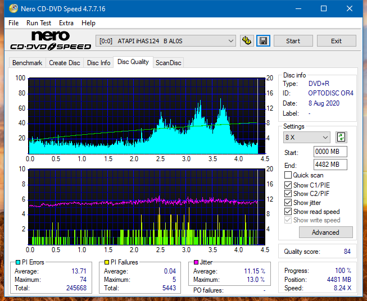Image resolution: width=367 pixels, height=301 pixels.
Task: Open the Extra menu
Action: 66,23
